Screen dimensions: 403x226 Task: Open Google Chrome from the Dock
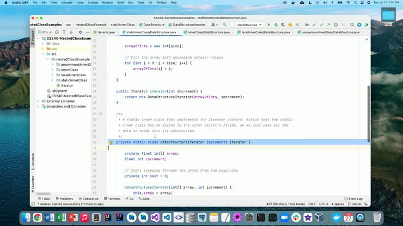coord(37,217)
